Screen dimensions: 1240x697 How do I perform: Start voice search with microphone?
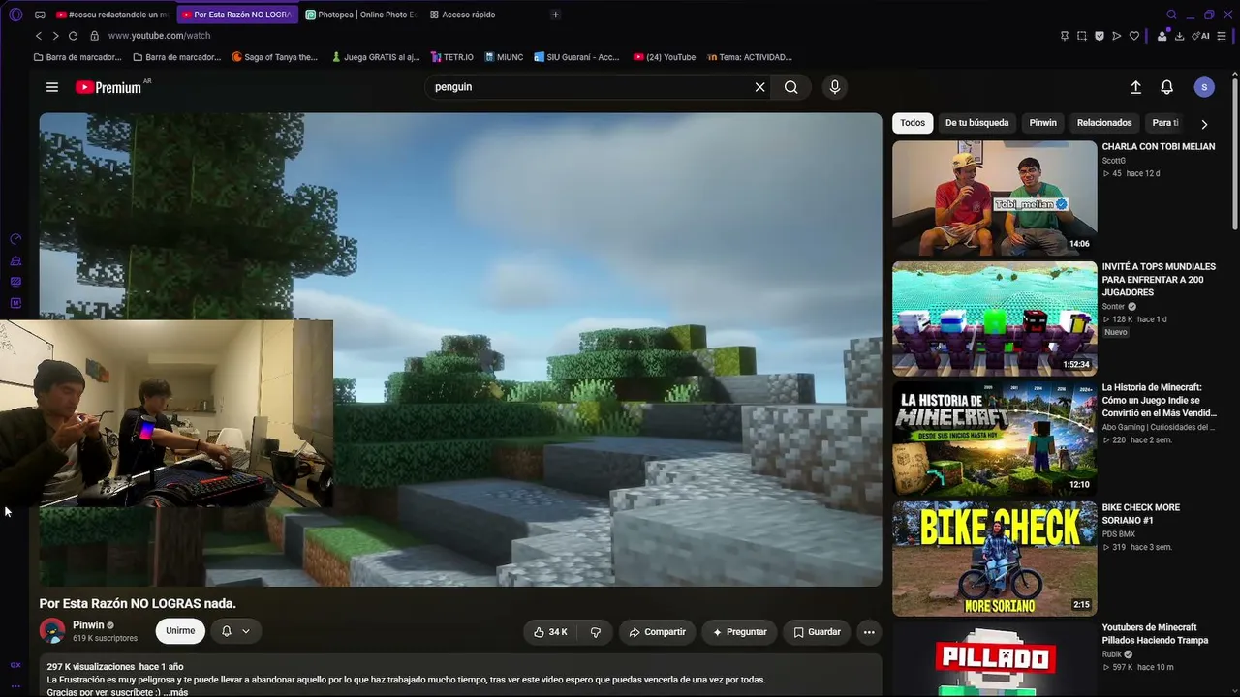[835, 87]
